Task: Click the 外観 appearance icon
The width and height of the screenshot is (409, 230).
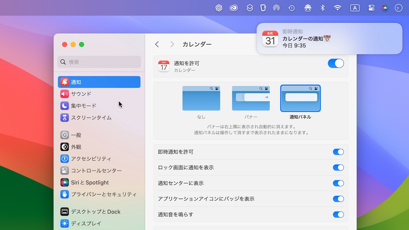Action: pos(65,147)
